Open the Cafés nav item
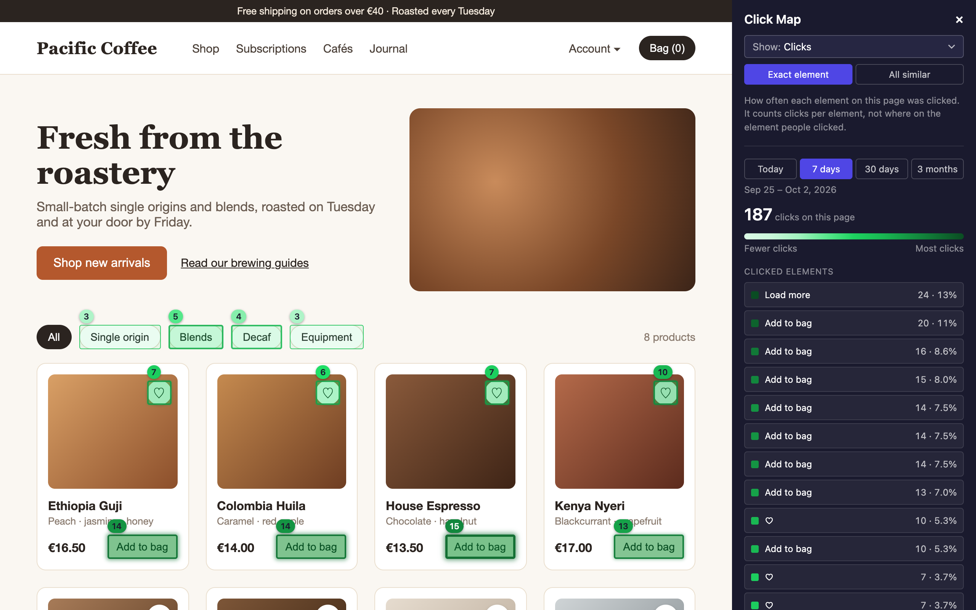Viewport: 976px width, 610px height. click(x=337, y=48)
